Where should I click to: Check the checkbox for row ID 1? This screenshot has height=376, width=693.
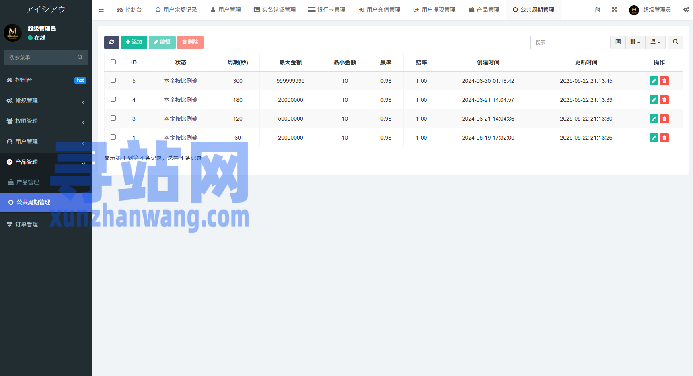point(113,137)
